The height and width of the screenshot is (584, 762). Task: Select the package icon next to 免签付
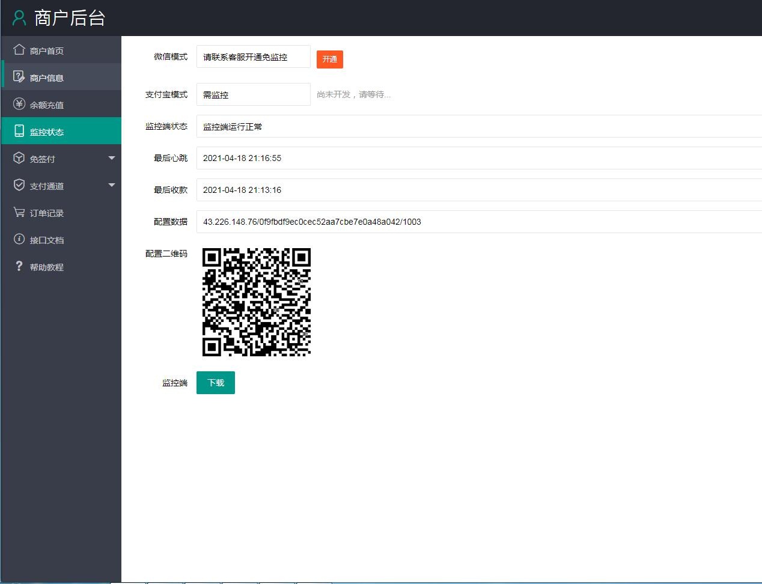[19, 157]
